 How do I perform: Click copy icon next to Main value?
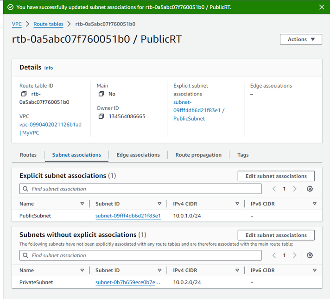coord(101,94)
